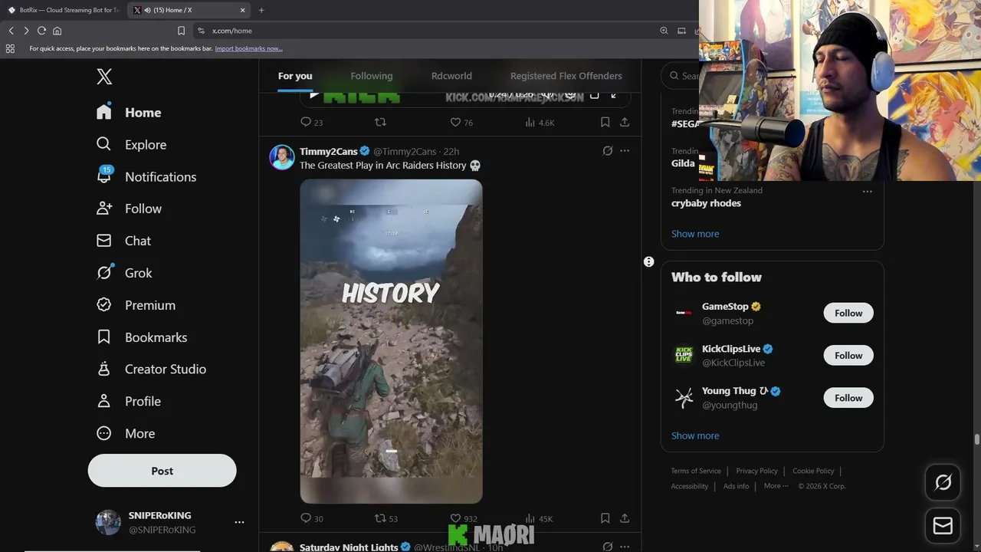981x552 pixels.
Task: Open account menu dots beside SNIPERoKING
Action: (x=239, y=522)
